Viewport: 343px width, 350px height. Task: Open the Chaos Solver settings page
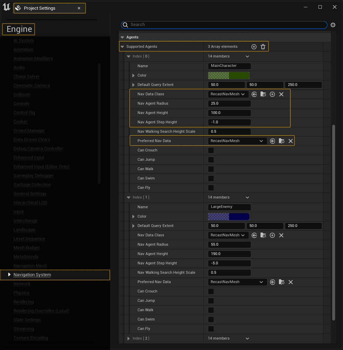[26, 76]
